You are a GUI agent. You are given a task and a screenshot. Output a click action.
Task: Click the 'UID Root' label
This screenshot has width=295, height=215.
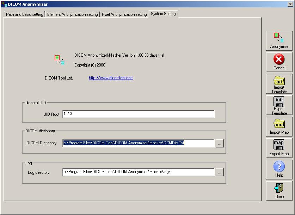coord(51,114)
